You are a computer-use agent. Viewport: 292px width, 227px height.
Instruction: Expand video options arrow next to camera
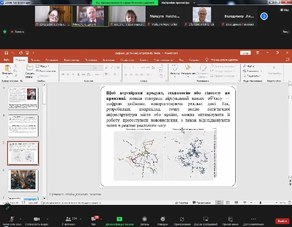point(47,218)
